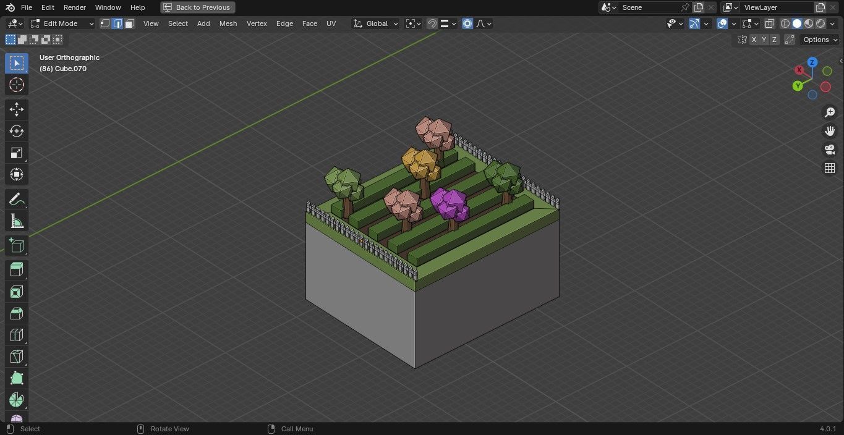This screenshot has height=435, width=844.
Task: Choose the Move tool
Action: [x=17, y=109]
